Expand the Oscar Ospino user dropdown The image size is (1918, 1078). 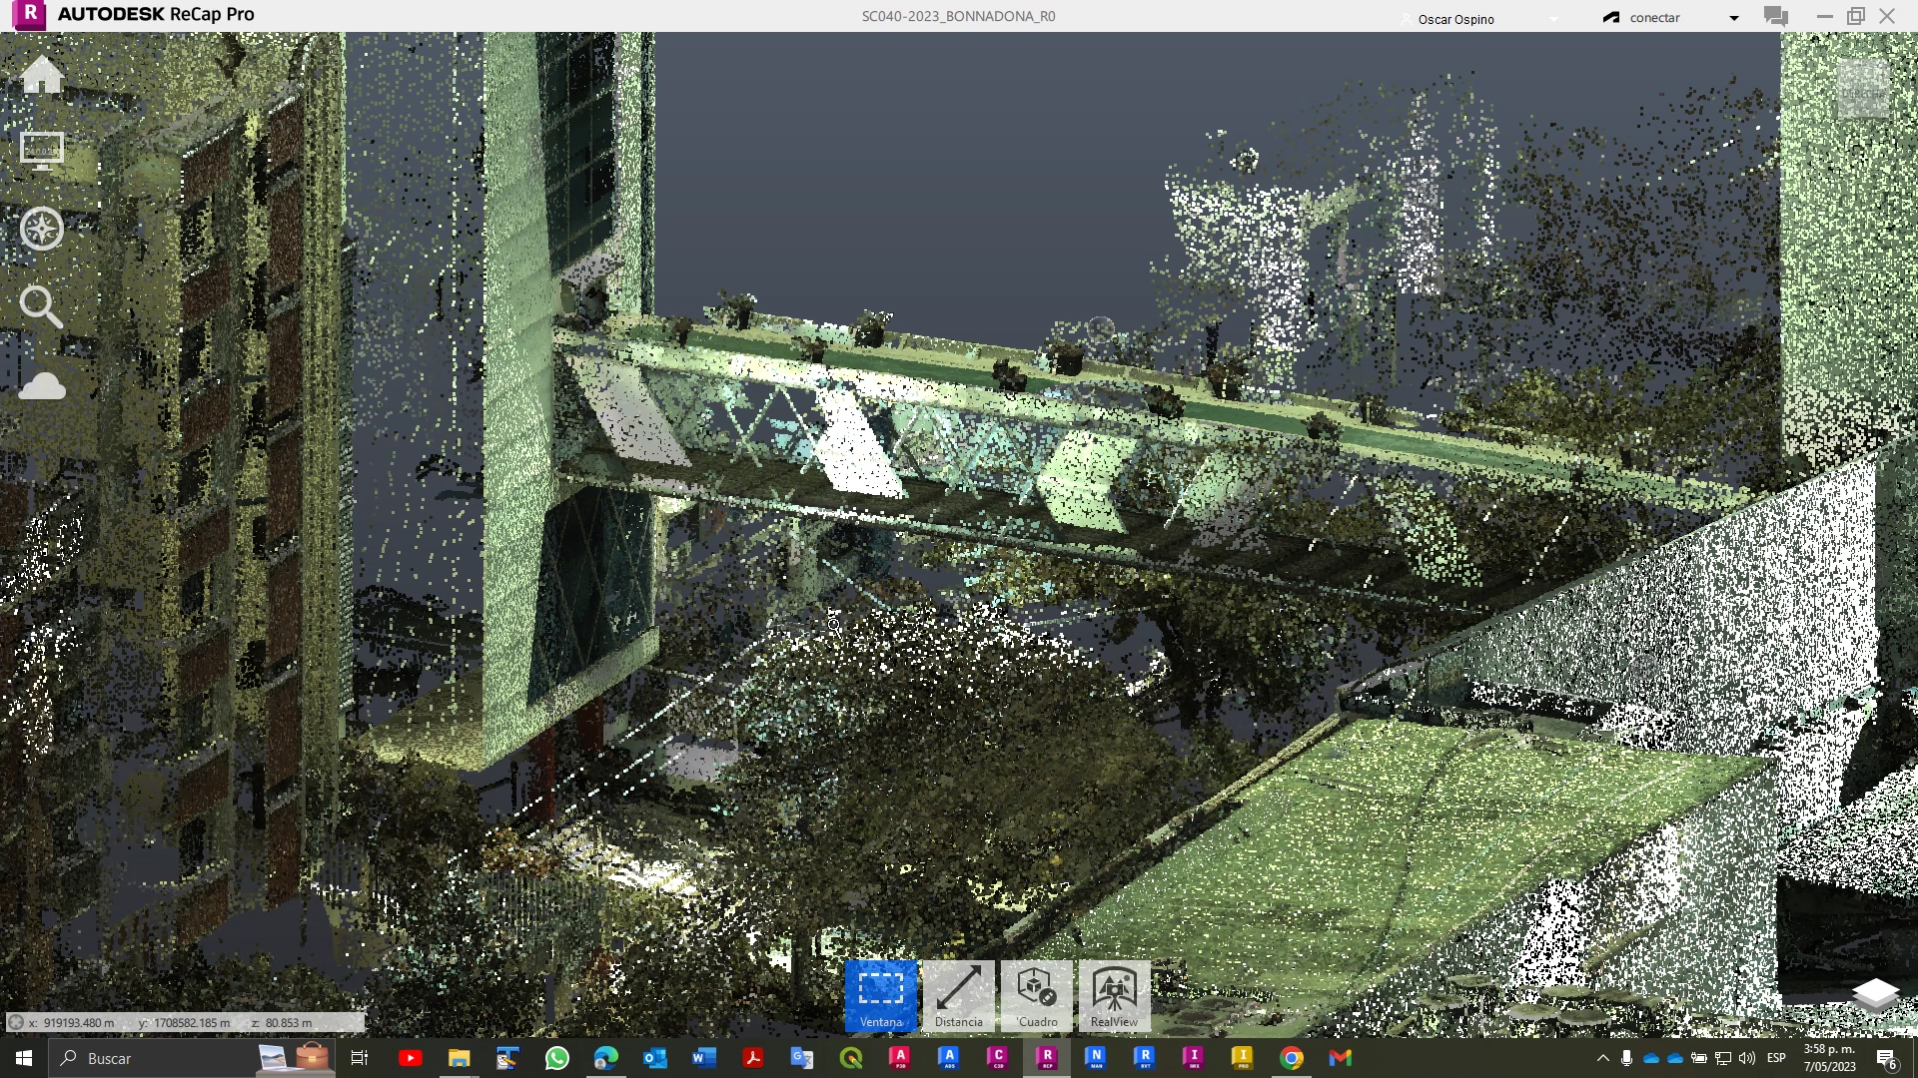[x=1554, y=19]
